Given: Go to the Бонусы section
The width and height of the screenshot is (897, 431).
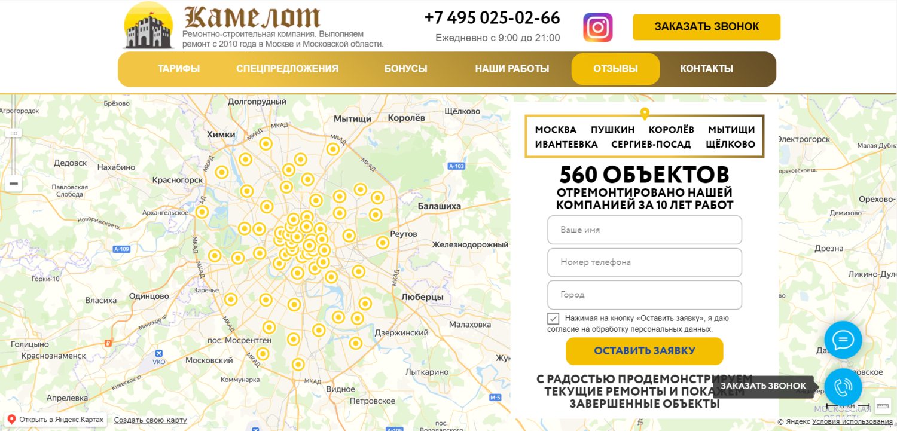Looking at the screenshot, I should pos(406,69).
